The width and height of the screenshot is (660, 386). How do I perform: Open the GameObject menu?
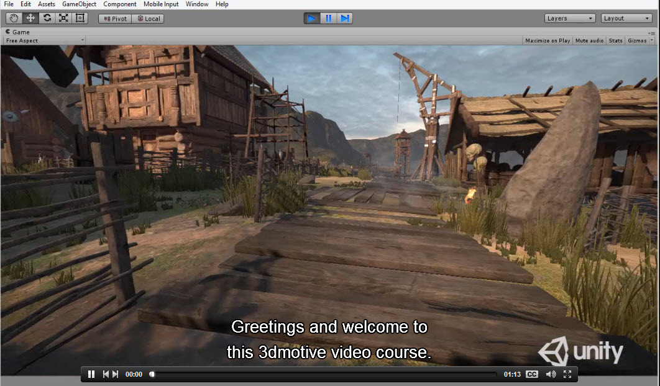coord(79,4)
